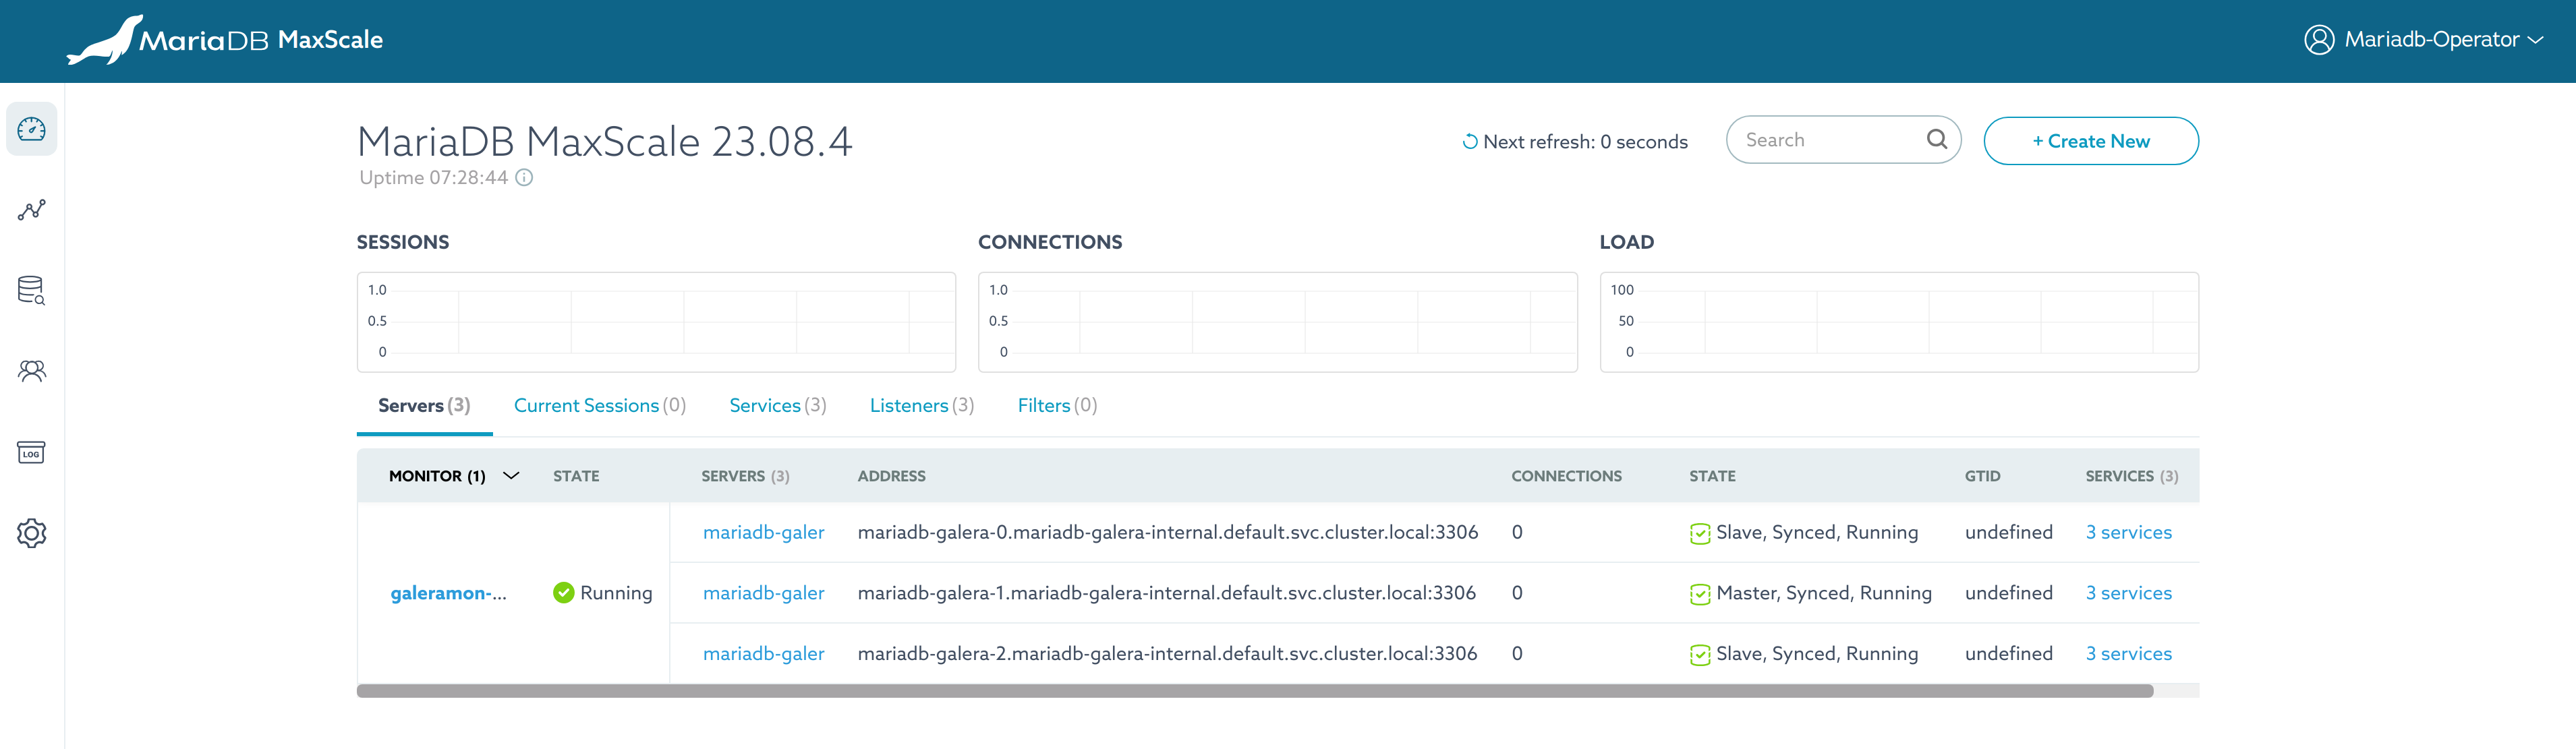The height and width of the screenshot is (749, 2576).
Task: Click the SERVICES (3) column header
Action: (2131, 476)
